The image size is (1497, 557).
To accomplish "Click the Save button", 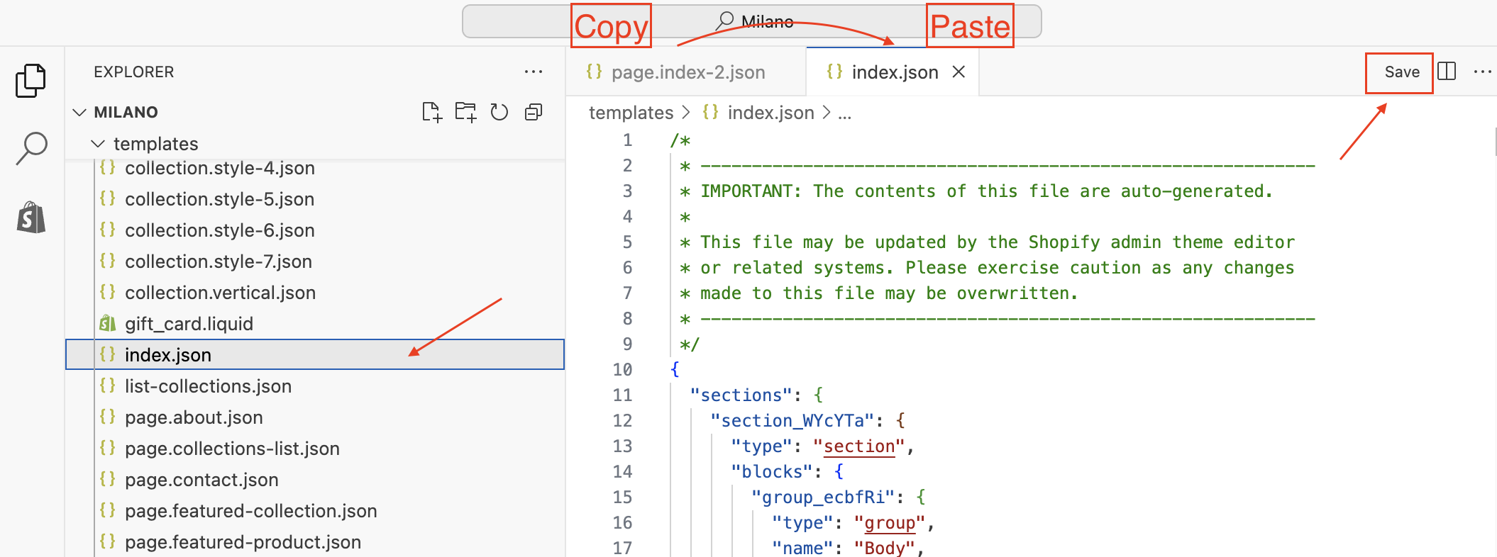I will click(x=1402, y=72).
